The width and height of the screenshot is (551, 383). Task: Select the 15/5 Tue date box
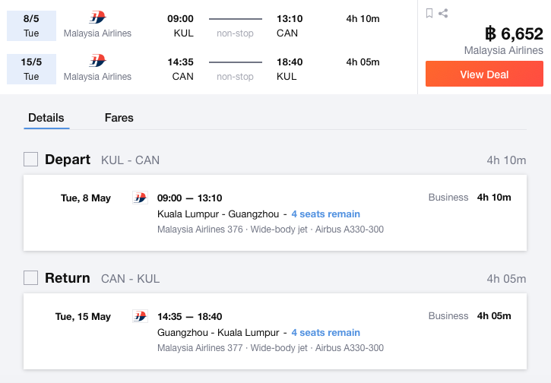(31, 69)
